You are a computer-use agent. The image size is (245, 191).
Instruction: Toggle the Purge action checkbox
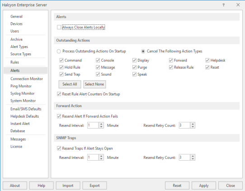(x=134, y=67)
